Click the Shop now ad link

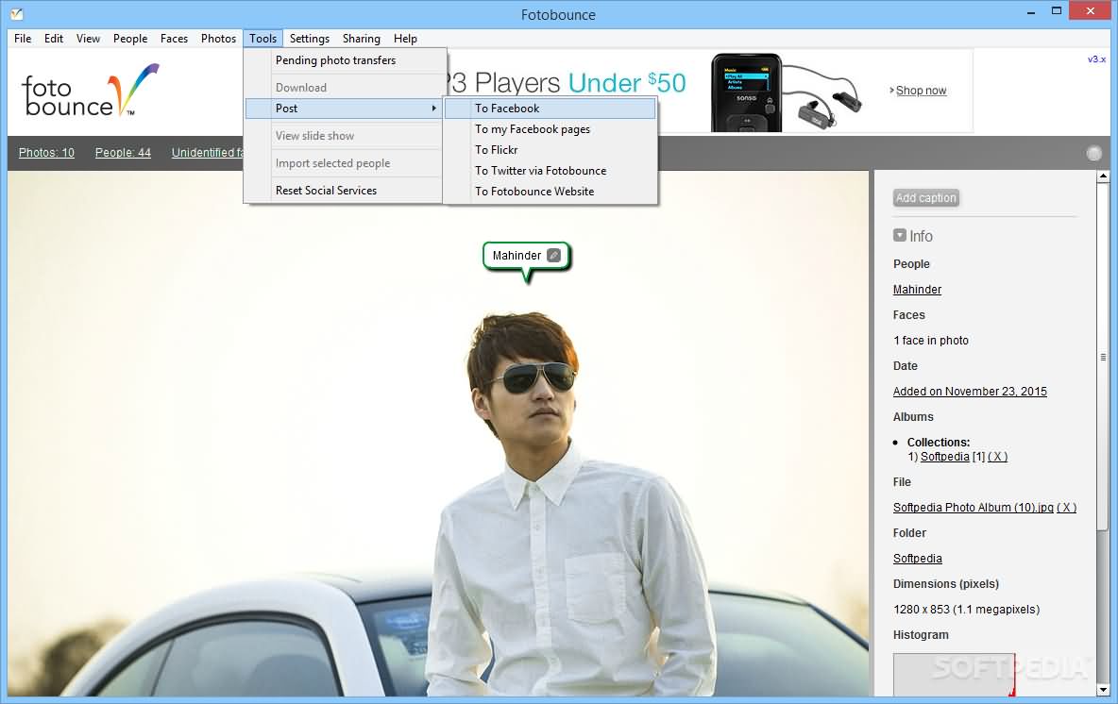tap(921, 91)
